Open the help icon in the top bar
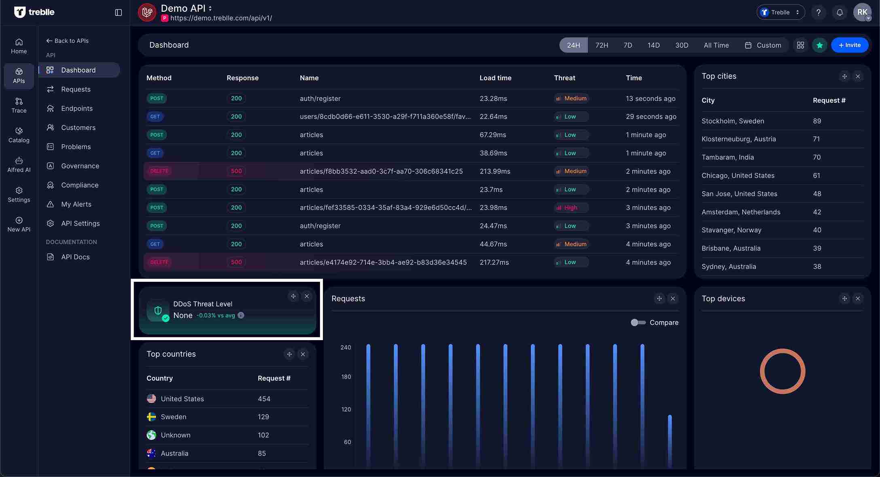Image resolution: width=880 pixels, height=477 pixels. pyautogui.click(x=819, y=12)
